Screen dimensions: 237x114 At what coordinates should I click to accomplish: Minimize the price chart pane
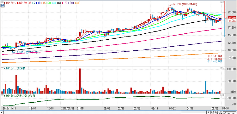point(221,3)
